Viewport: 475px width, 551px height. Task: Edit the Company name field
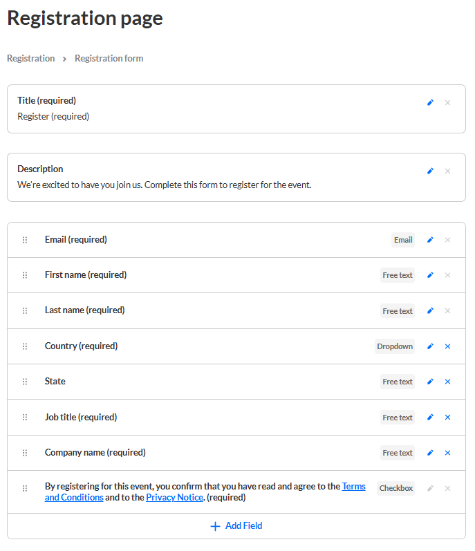430,453
